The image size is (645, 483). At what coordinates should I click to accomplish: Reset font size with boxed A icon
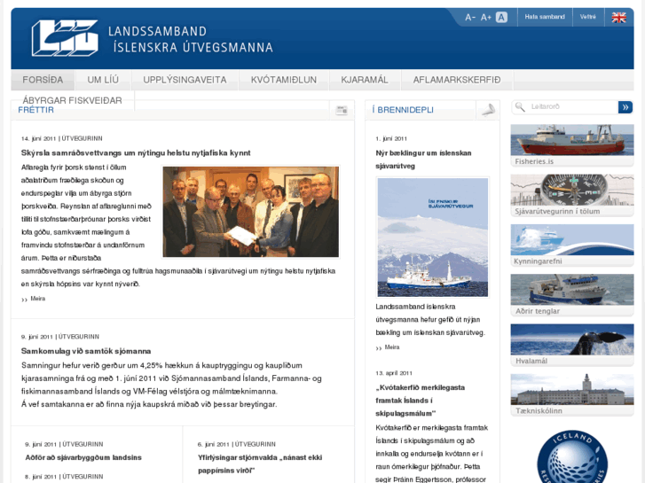tap(501, 17)
